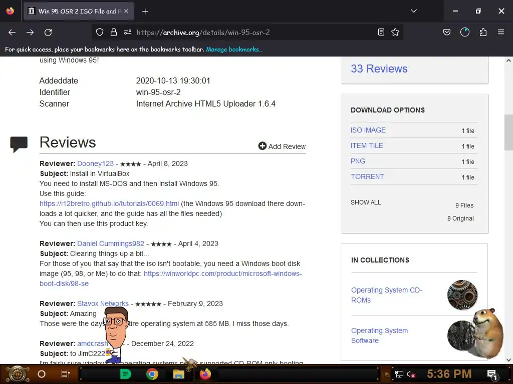View site security padlock info

coord(114,32)
